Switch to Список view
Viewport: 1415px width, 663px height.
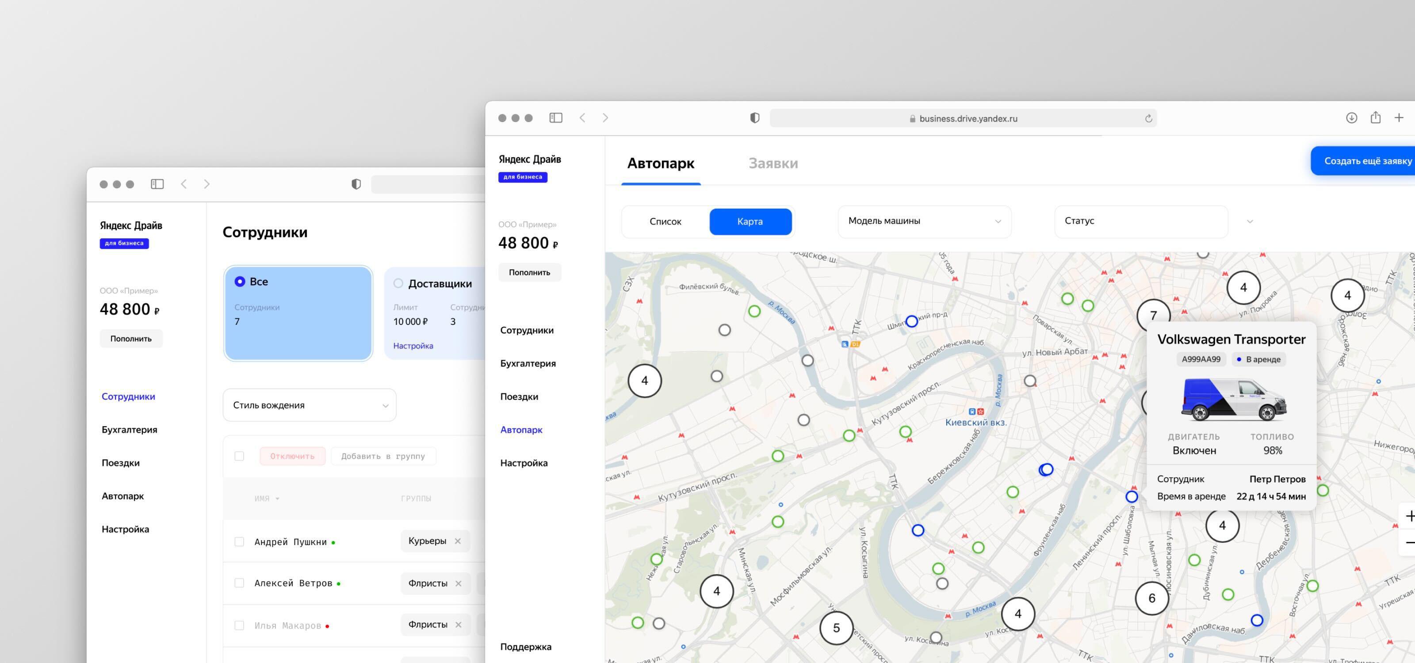click(x=665, y=222)
